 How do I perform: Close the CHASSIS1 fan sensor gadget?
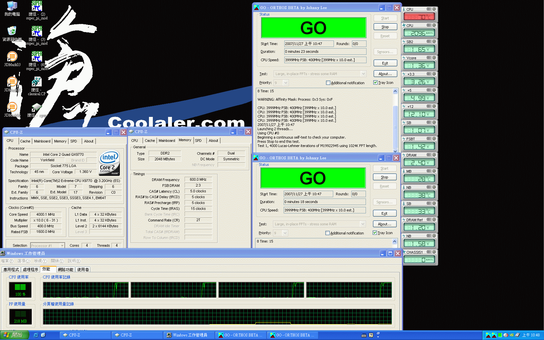[x=434, y=252]
